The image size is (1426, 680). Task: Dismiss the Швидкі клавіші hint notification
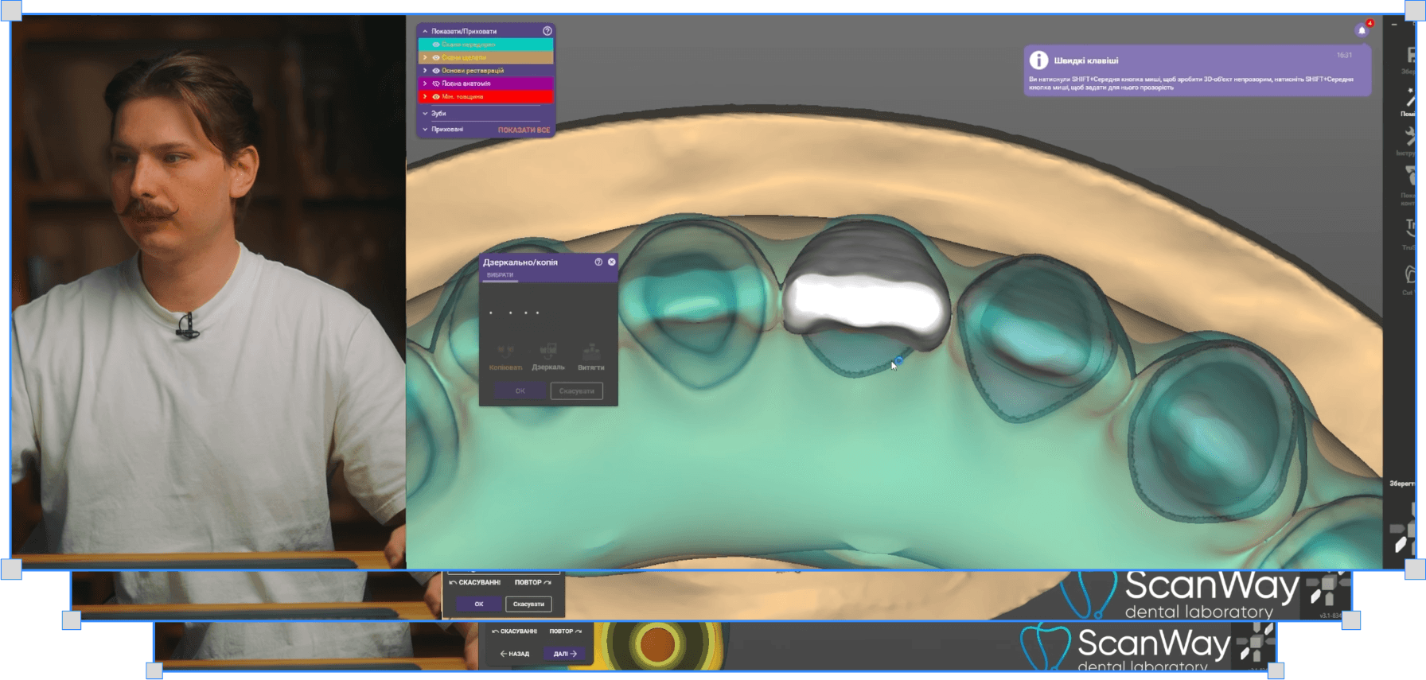[x=1197, y=71]
